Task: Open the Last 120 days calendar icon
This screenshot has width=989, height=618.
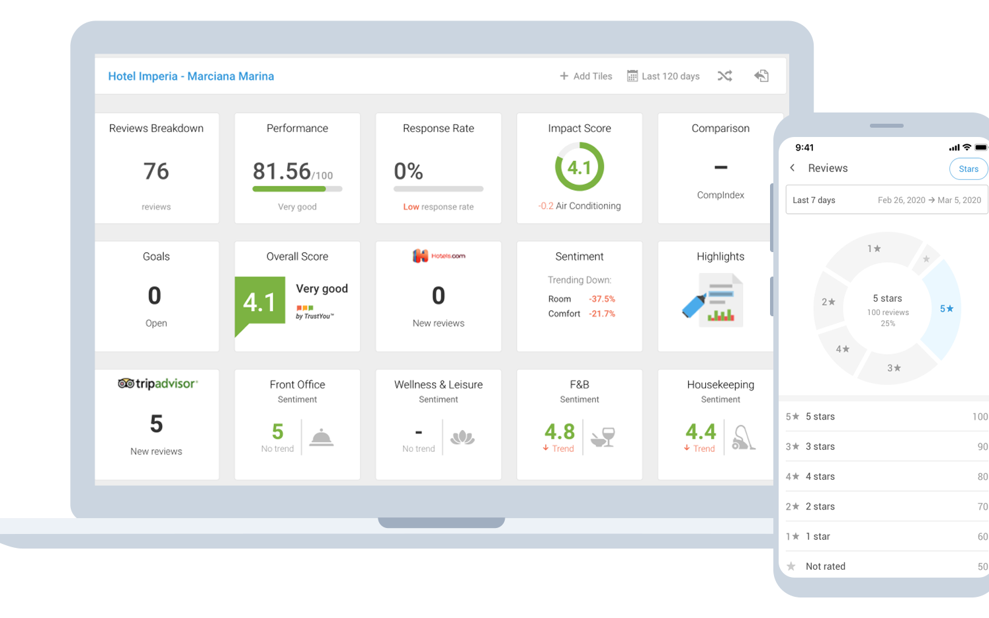Action: coord(632,76)
